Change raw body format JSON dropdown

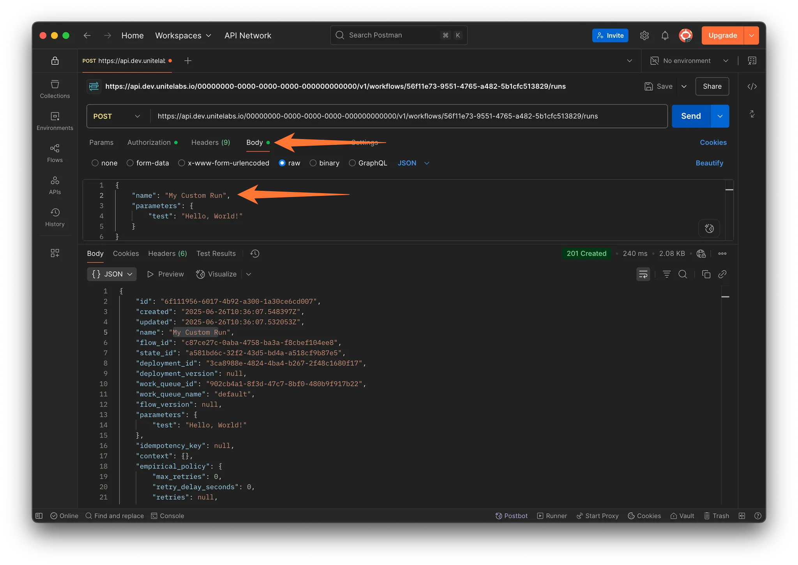pyautogui.click(x=413, y=163)
